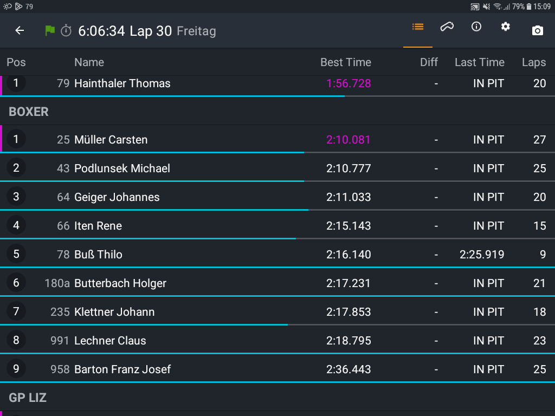The image size is (555, 416).
Task: Tap position badge 9 for Barton Franz Josef
Action: (16, 369)
